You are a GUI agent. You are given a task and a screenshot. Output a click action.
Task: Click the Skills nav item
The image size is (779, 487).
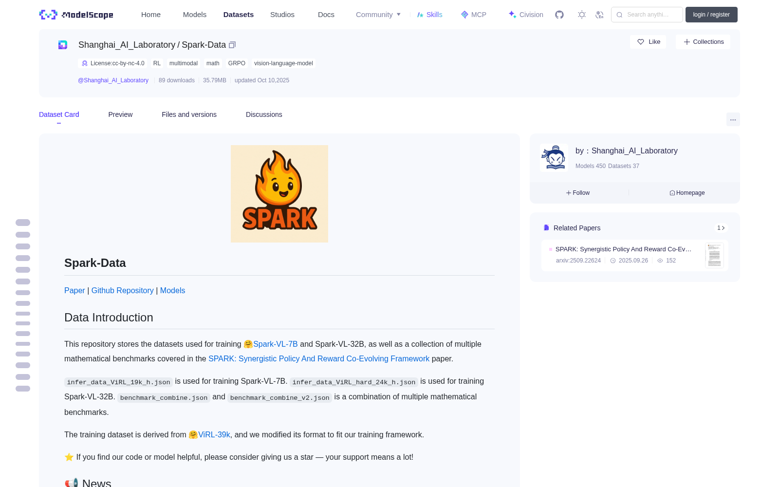429,15
